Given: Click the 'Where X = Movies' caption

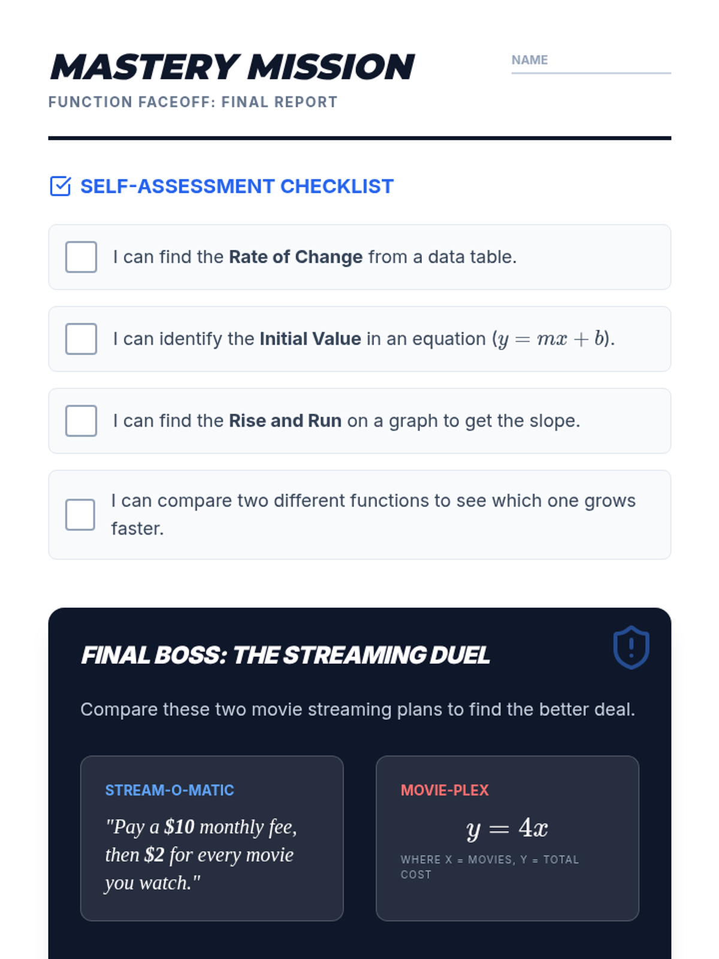Looking at the screenshot, I should click(x=490, y=867).
